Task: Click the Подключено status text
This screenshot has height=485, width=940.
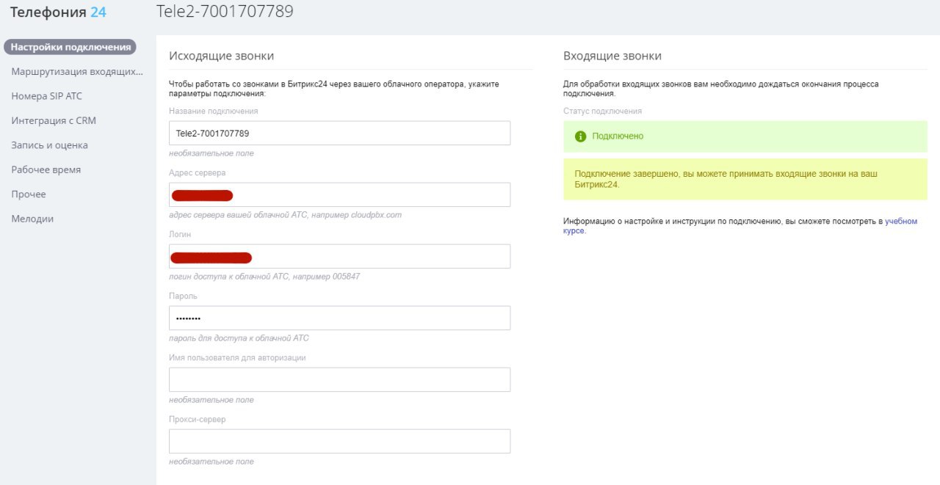Action: [x=618, y=136]
